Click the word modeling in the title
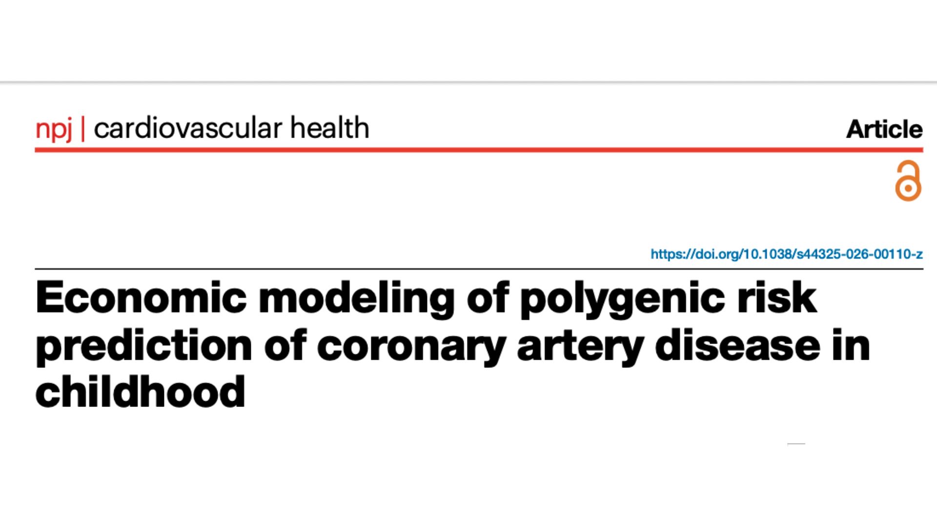The height and width of the screenshot is (527, 937). tap(357, 299)
